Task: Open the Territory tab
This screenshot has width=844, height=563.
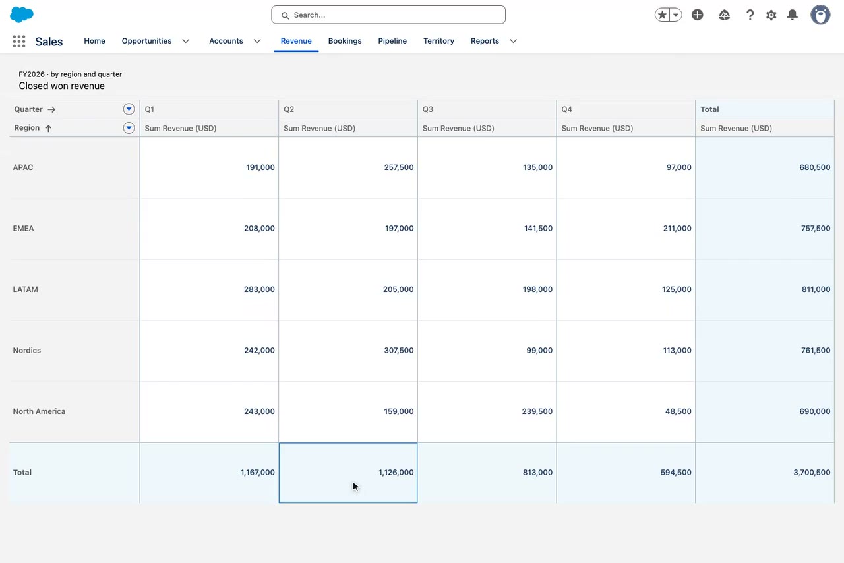Action: point(438,41)
